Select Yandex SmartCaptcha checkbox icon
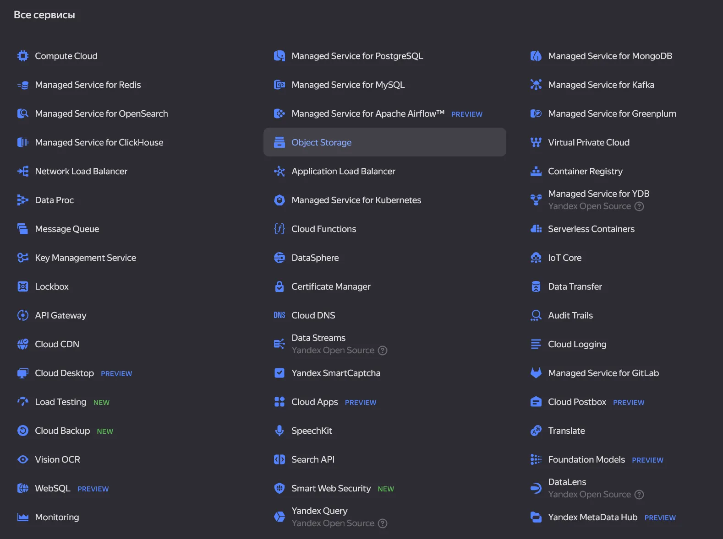Image resolution: width=723 pixels, height=539 pixels. point(279,373)
